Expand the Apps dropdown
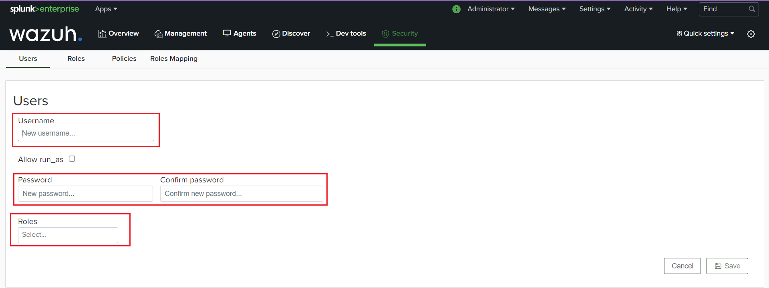Screen dimensions: 769x288 pyautogui.click(x=106, y=9)
